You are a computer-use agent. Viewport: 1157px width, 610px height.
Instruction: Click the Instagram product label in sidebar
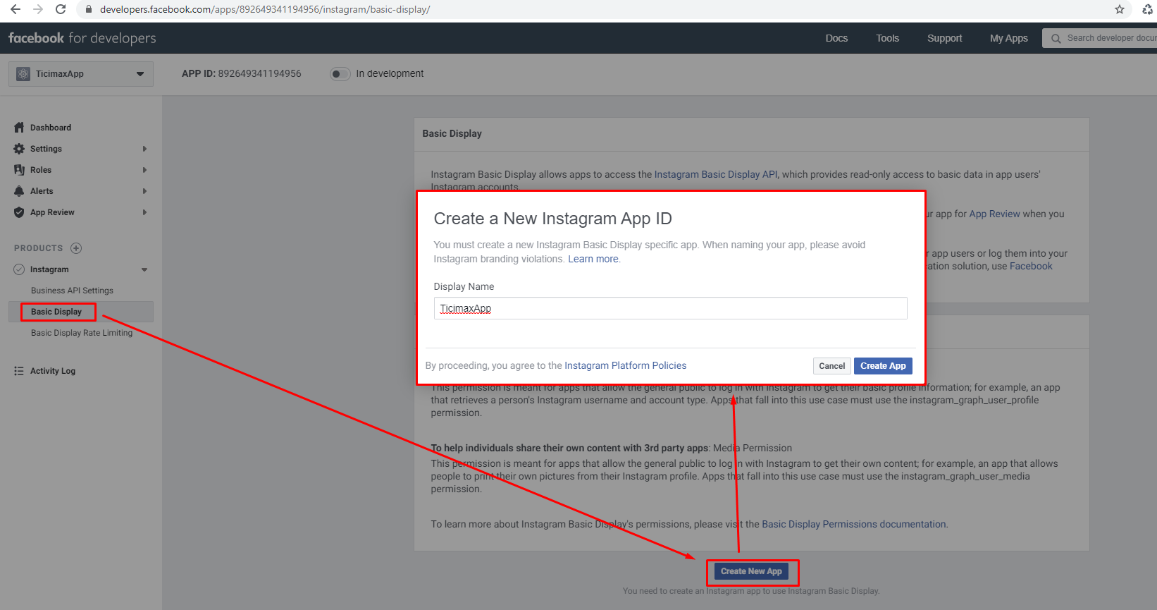(49, 269)
